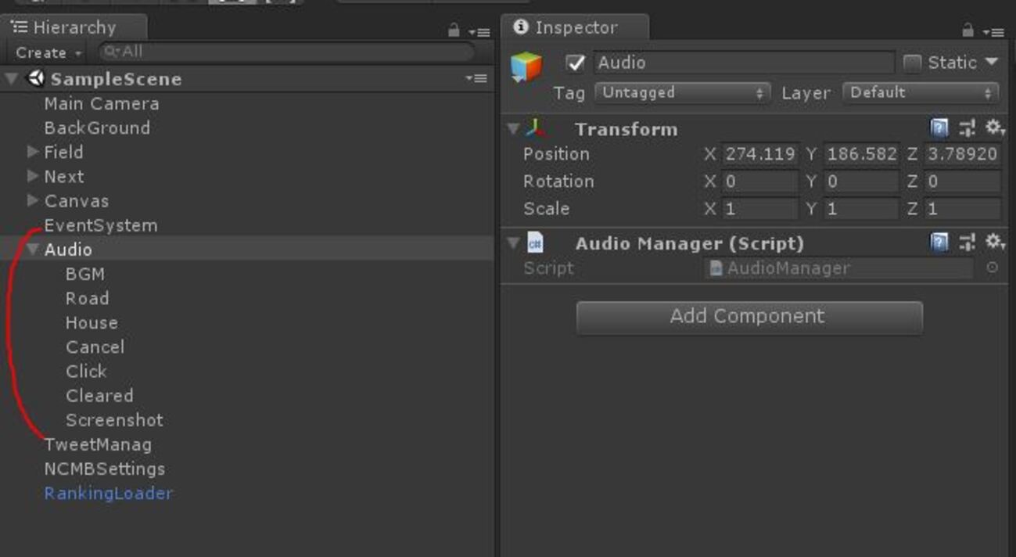The height and width of the screenshot is (557, 1016).
Task: Click the Scale Y field
Action: (x=860, y=209)
